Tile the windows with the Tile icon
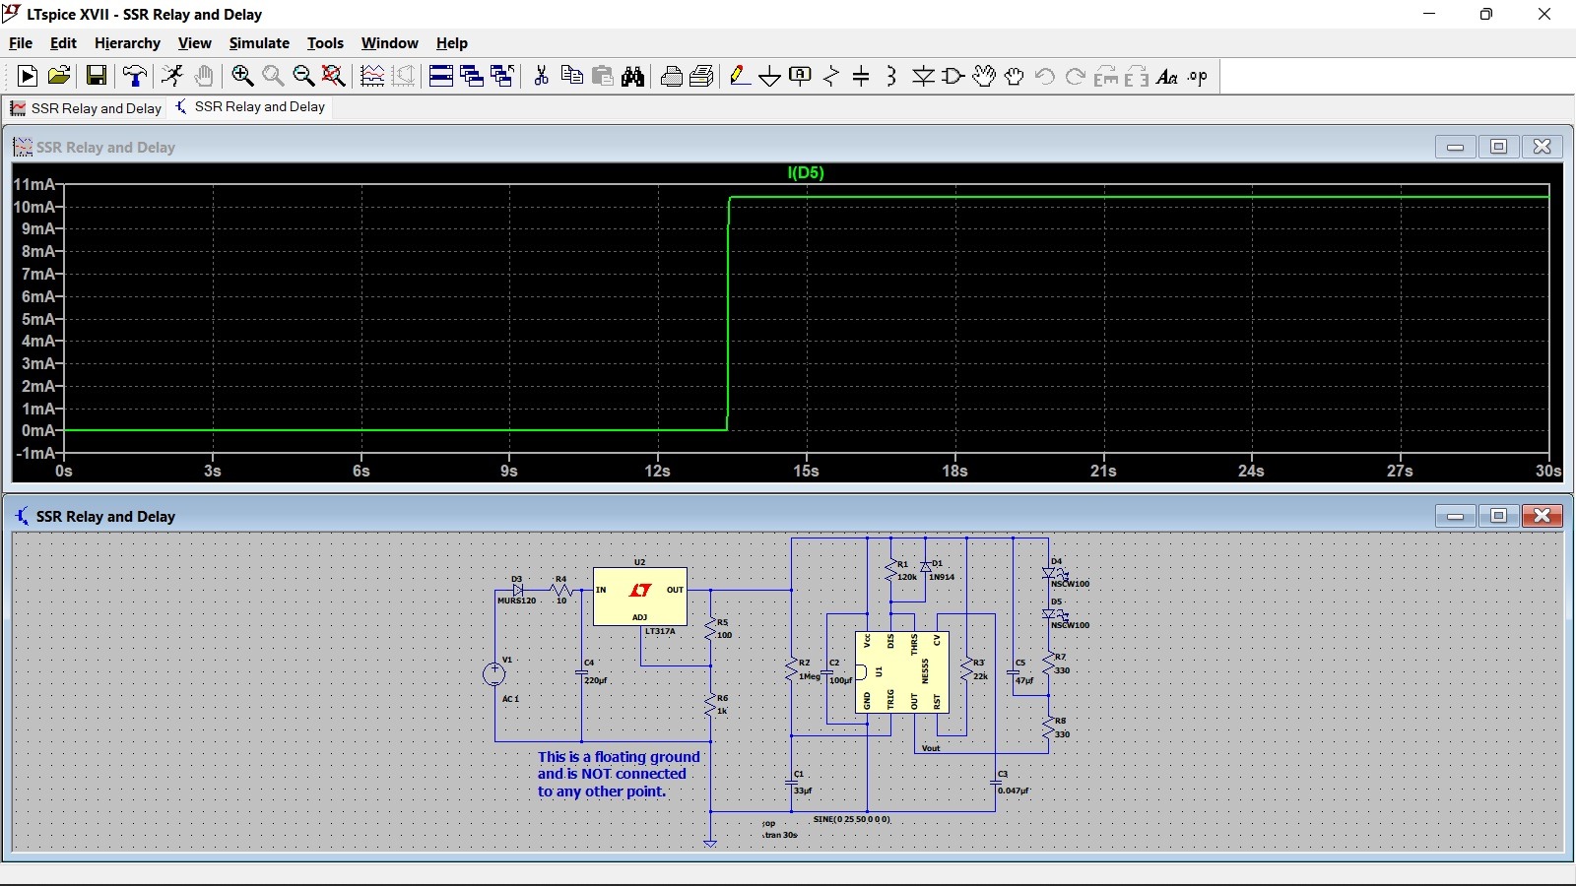 click(441, 76)
